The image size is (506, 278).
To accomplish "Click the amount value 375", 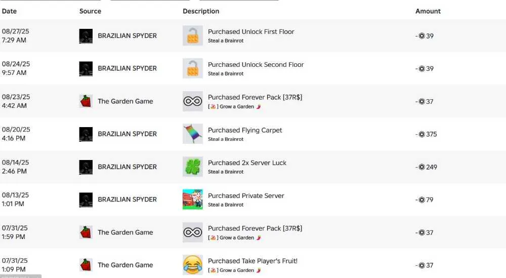I will coord(432,134).
